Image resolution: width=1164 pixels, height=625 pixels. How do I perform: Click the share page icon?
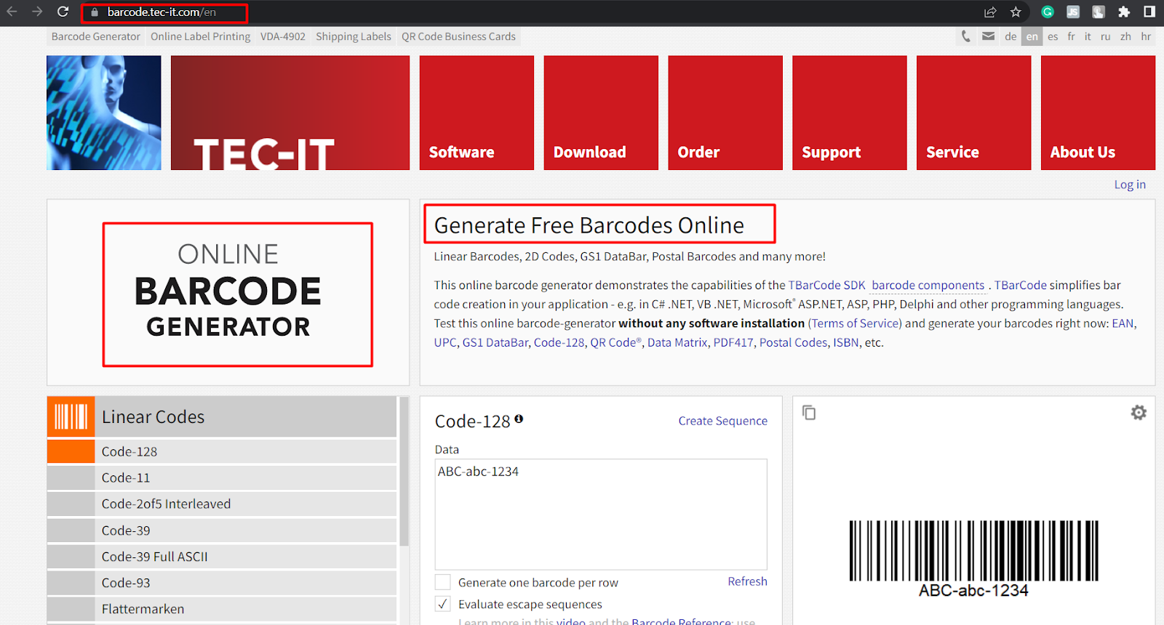990,12
